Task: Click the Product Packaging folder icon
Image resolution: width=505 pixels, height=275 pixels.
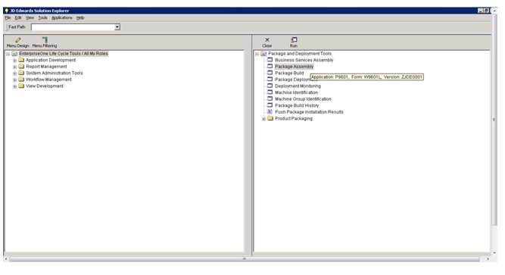Action: [x=270, y=118]
